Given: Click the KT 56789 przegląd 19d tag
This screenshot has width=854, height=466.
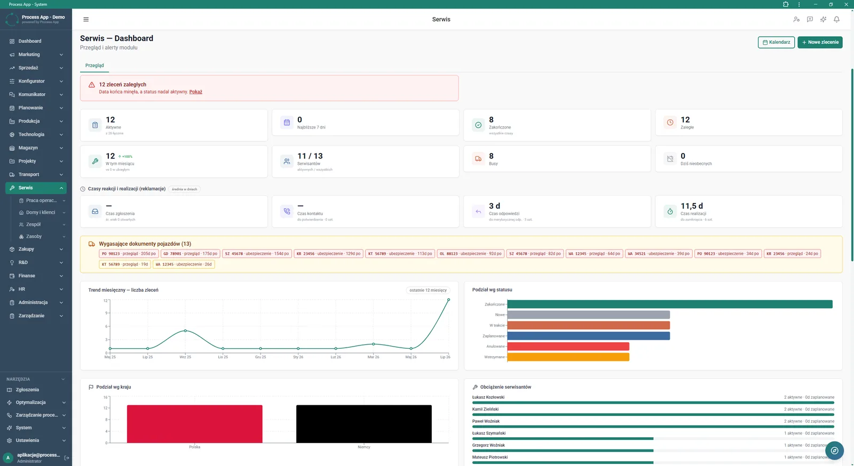Looking at the screenshot, I should click(125, 264).
